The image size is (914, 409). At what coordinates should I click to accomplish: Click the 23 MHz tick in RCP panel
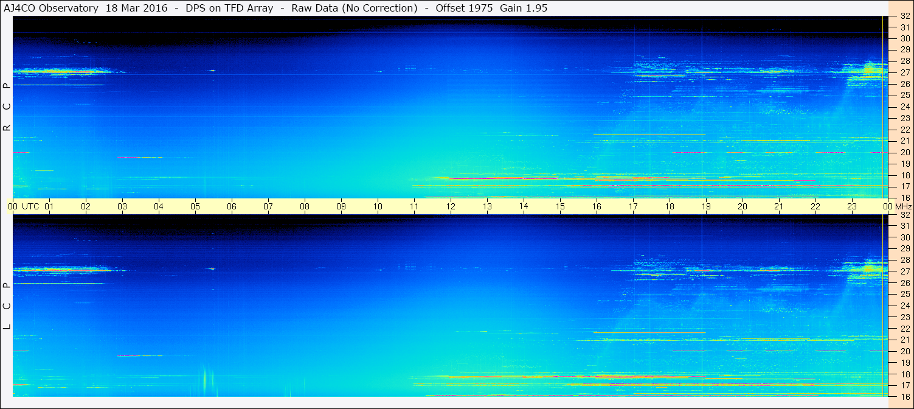905,118
